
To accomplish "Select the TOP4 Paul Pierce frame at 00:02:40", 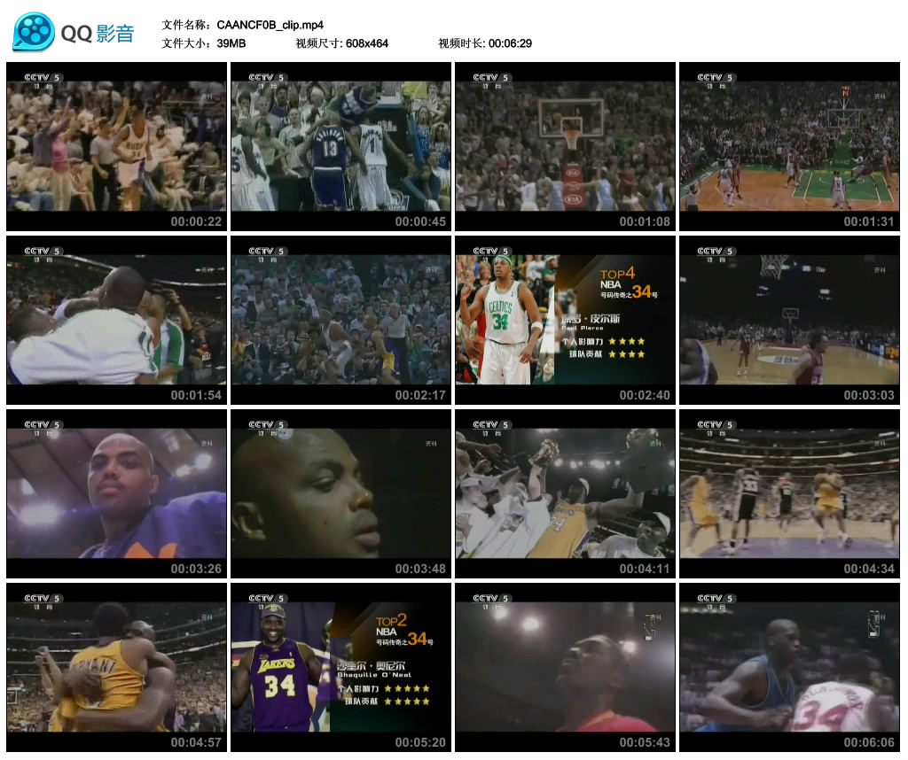I will [x=565, y=320].
